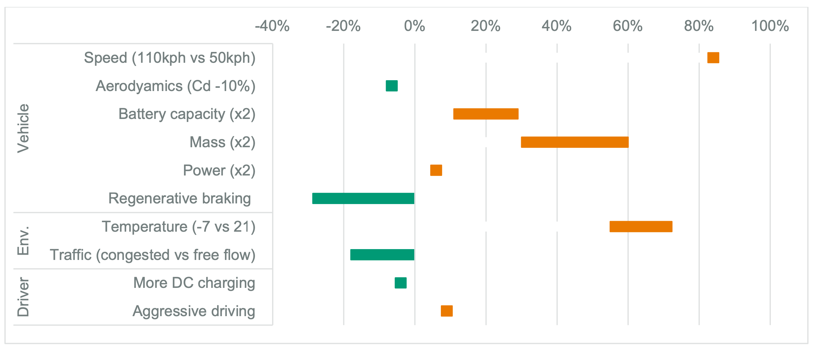Click the "Driver" group label
The image size is (814, 349).
23,297
